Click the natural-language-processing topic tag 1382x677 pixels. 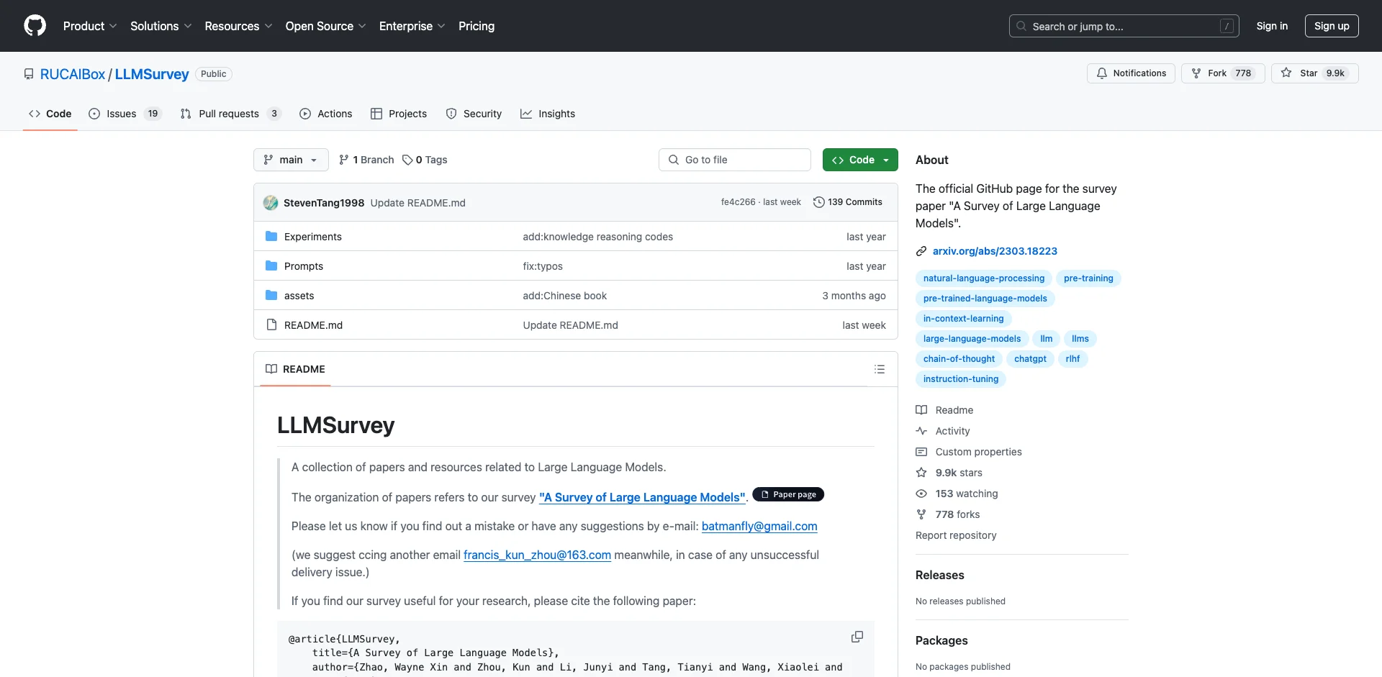983,278
